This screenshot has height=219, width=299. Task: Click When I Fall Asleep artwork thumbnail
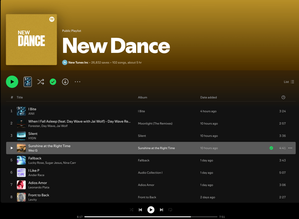pyautogui.click(x=21, y=124)
